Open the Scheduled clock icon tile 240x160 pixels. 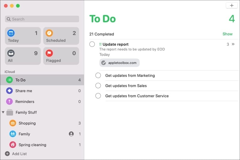tap(49, 33)
